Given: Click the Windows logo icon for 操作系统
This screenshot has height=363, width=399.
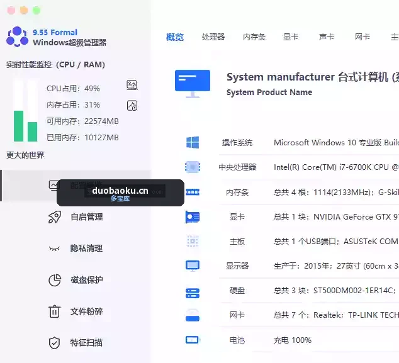Looking at the screenshot, I should point(193,142).
